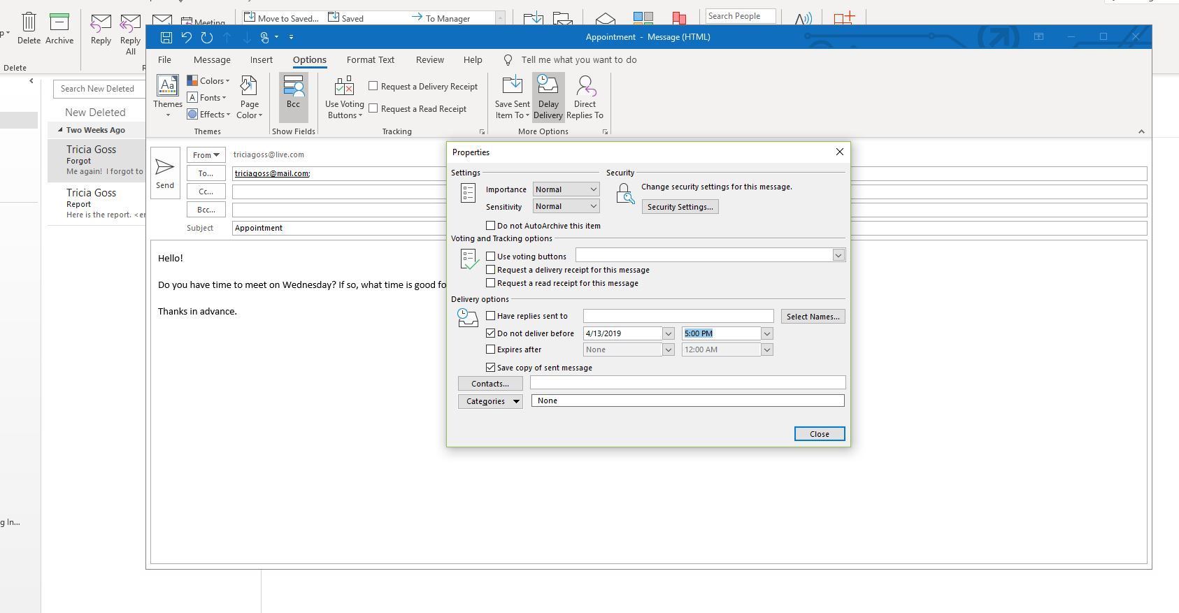Click Search New Deleted box
The image size is (1179, 613).
[99, 89]
